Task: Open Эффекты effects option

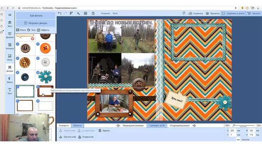Action: pos(43,30)
